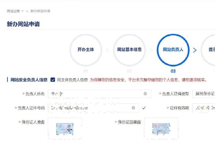Select the 网站负责人 step circle
This screenshot has width=215, height=143.
173,50
